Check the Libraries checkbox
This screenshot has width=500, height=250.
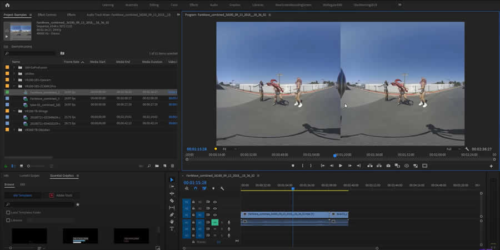coord(8,220)
